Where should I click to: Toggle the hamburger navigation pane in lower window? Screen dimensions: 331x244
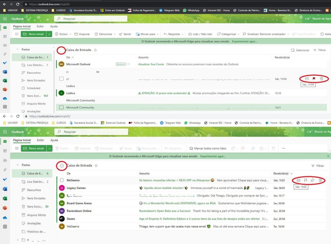[17, 148]
